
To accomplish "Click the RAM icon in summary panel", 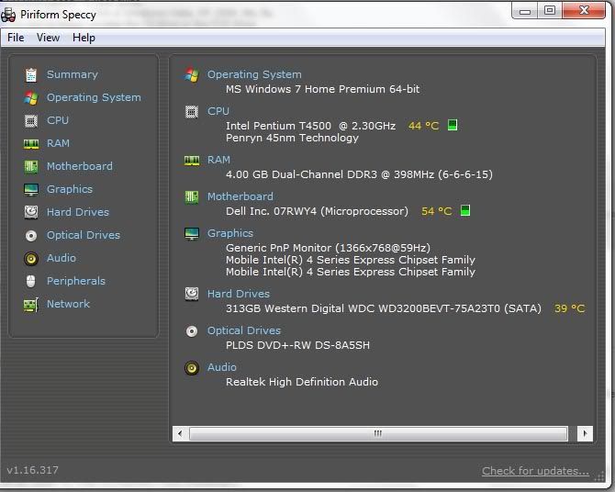I will [192, 160].
